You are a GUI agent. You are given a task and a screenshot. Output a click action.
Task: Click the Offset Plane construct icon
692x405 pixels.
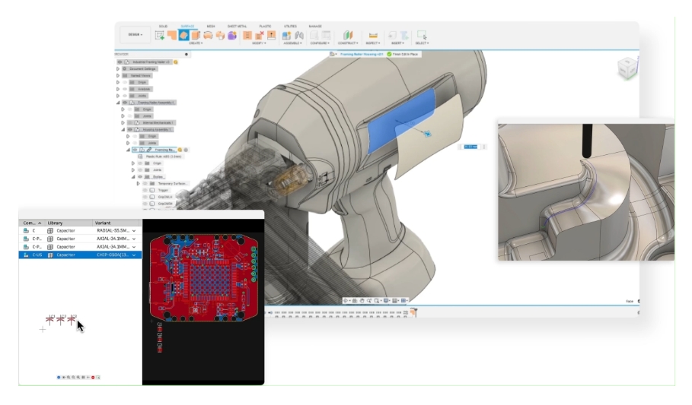(348, 35)
